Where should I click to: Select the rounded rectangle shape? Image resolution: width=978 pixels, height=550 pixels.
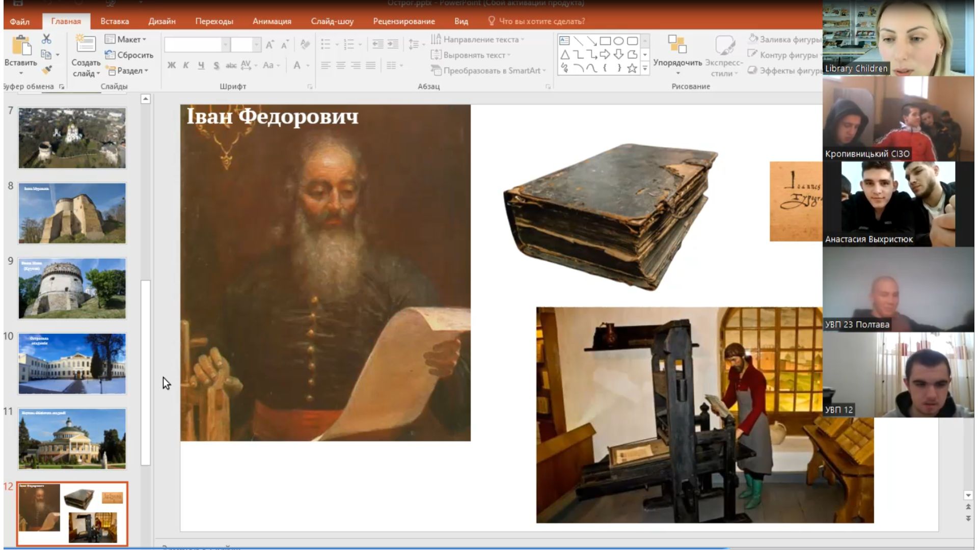coord(632,41)
